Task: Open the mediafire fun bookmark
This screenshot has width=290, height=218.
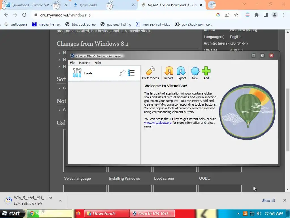Action: [46, 24]
